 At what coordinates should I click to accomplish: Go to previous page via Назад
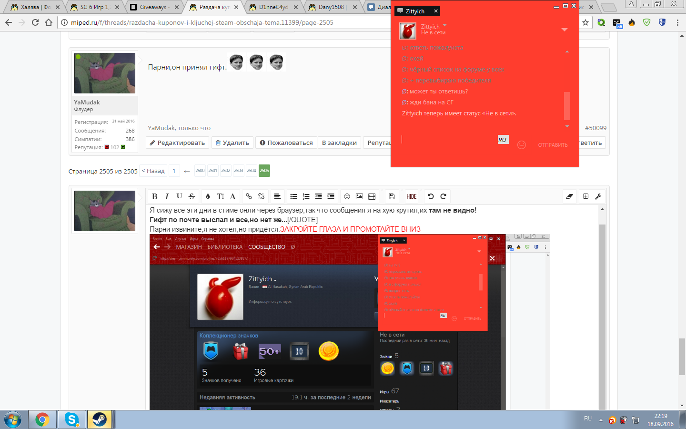[x=153, y=171]
